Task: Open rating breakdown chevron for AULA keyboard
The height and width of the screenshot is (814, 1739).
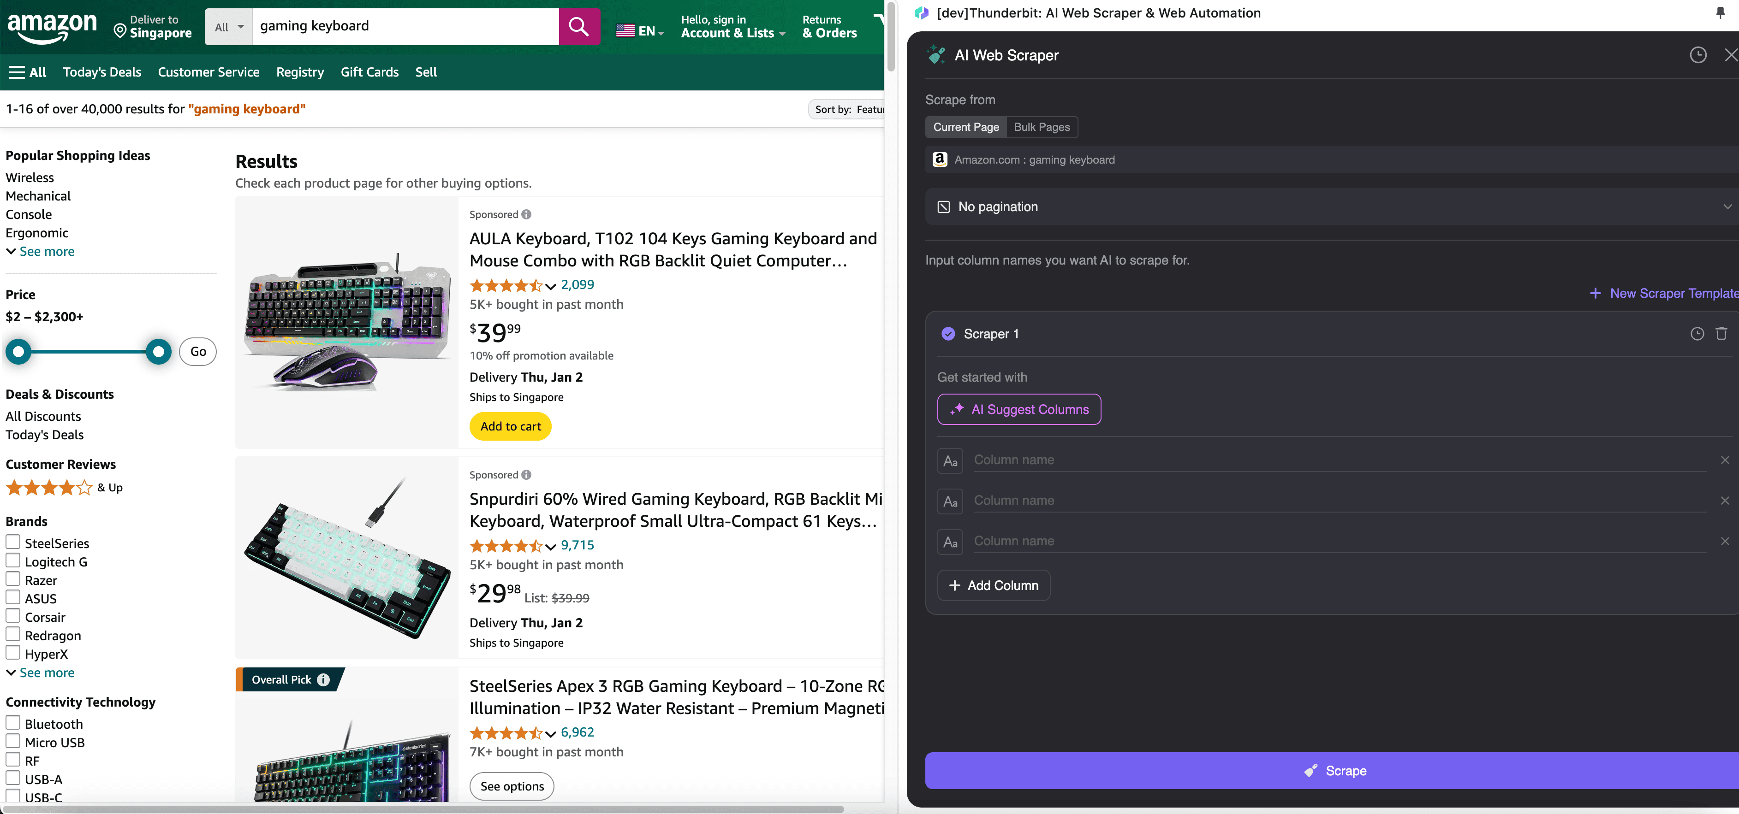Action: click(551, 287)
